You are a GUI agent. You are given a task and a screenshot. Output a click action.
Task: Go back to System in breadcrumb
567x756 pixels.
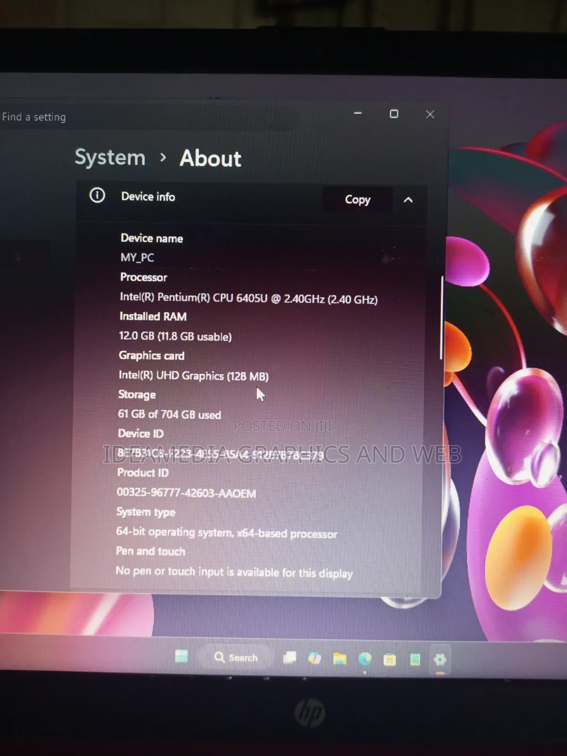[x=110, y=157]
